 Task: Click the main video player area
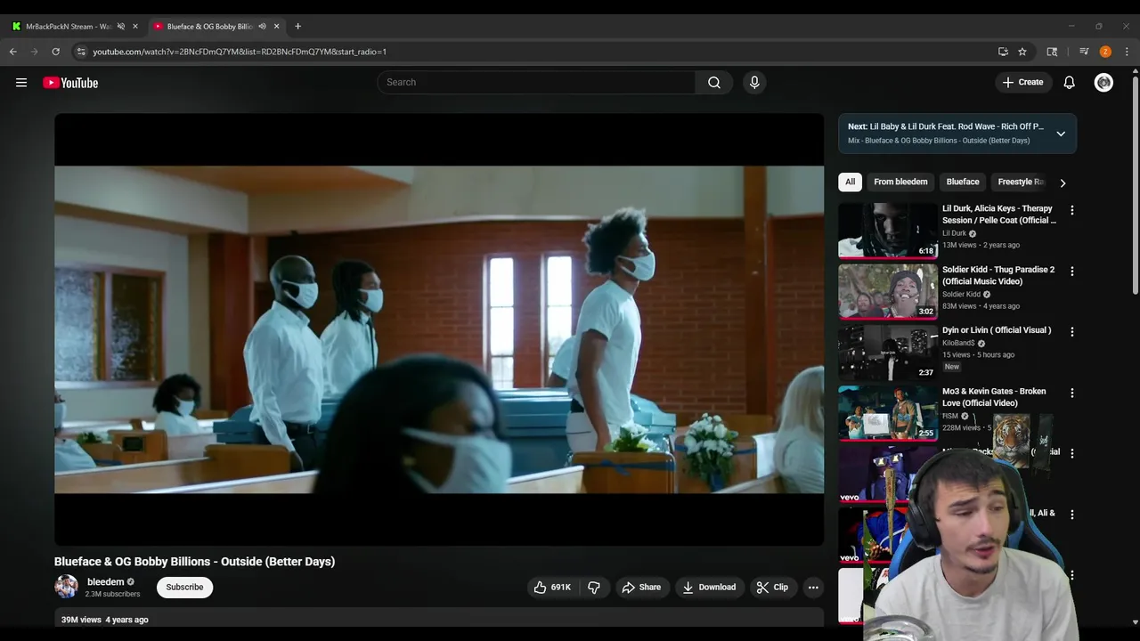coord(439,329)
